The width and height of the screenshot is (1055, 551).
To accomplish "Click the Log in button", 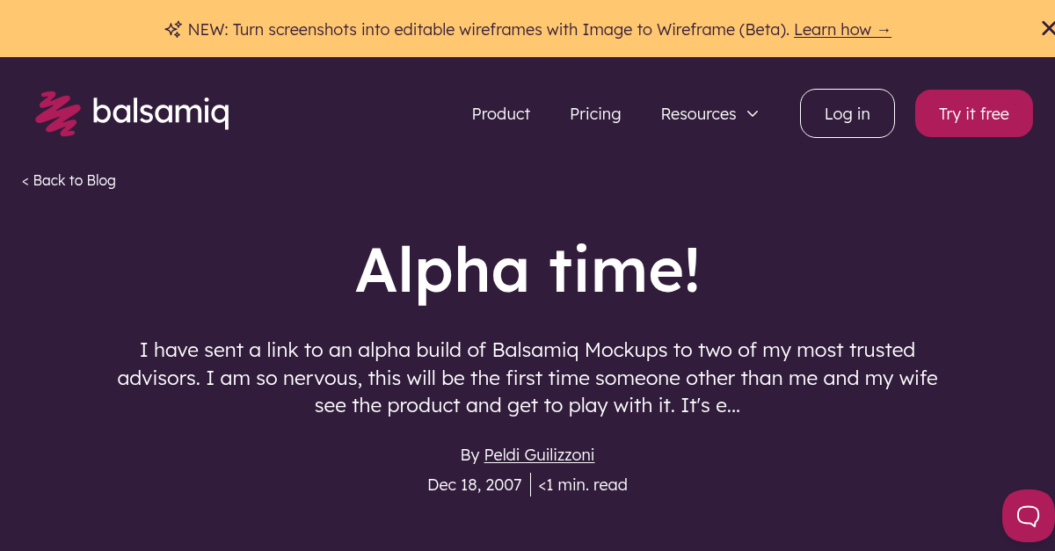I will 847,113.
